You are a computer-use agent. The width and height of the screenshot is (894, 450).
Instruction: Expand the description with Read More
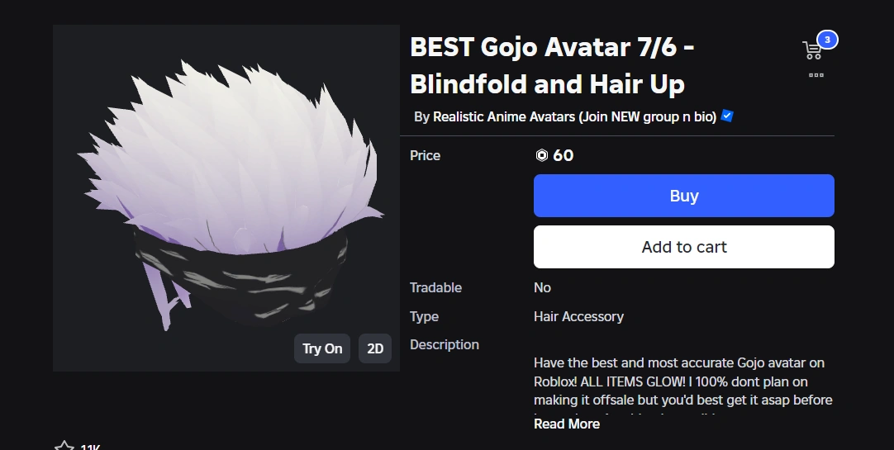pos(566,424)
